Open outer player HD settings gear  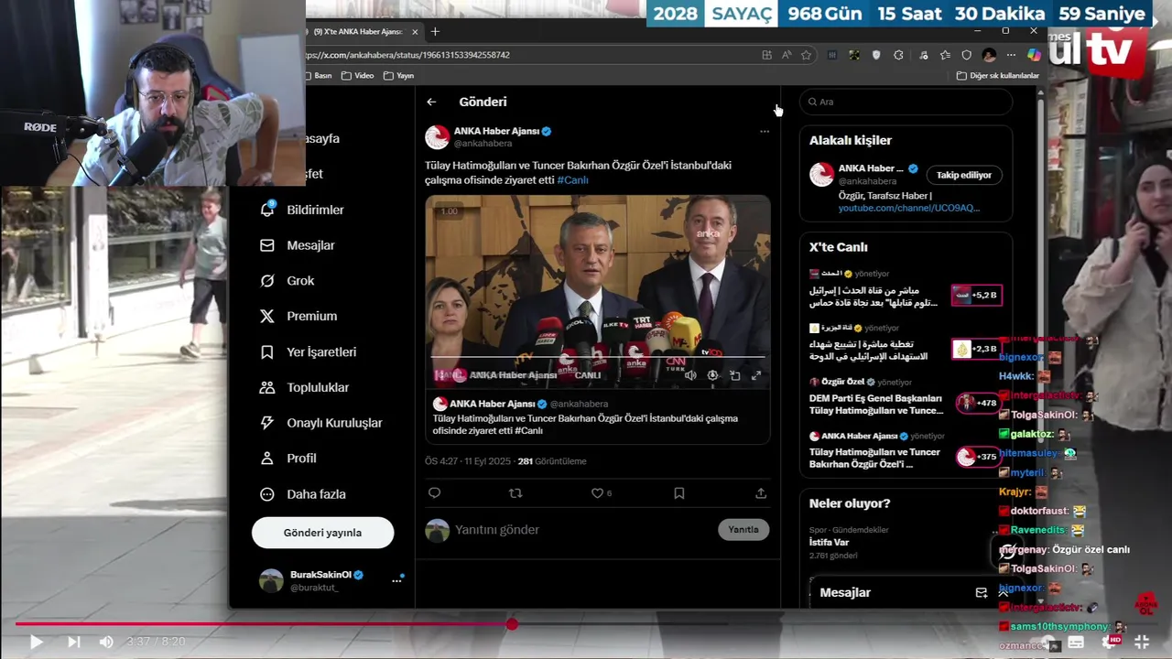[x=1112, y=642]
